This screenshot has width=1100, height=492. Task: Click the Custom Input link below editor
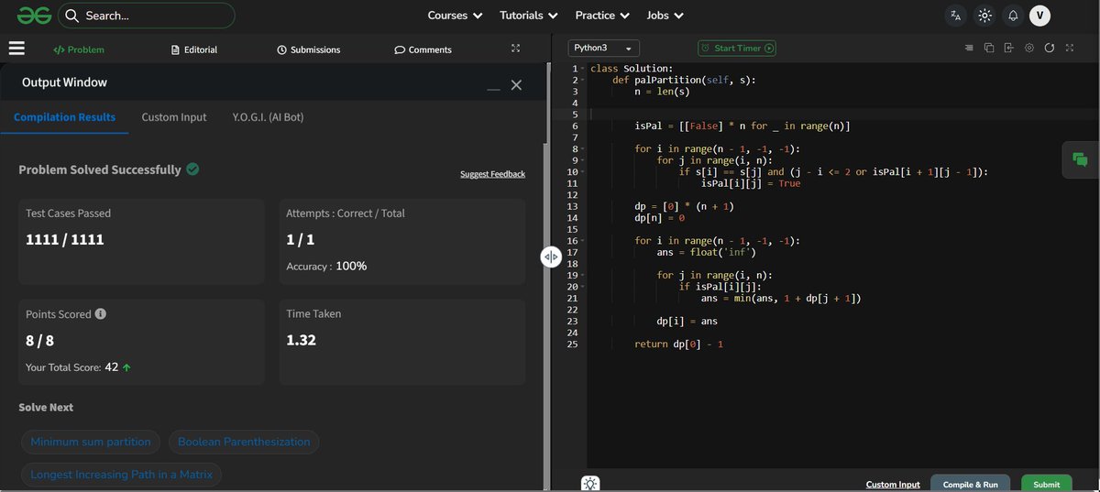(893, 484)
